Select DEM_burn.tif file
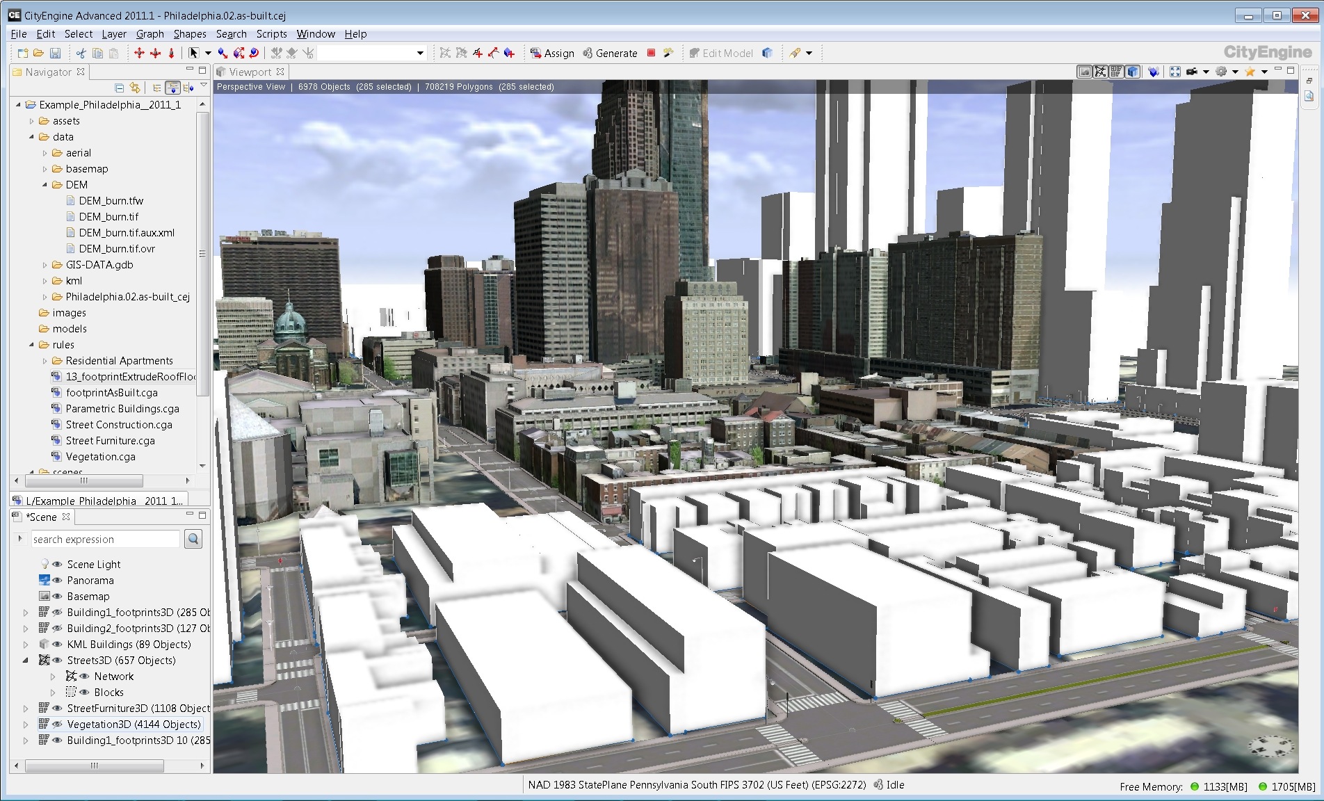 click(108, 217)
